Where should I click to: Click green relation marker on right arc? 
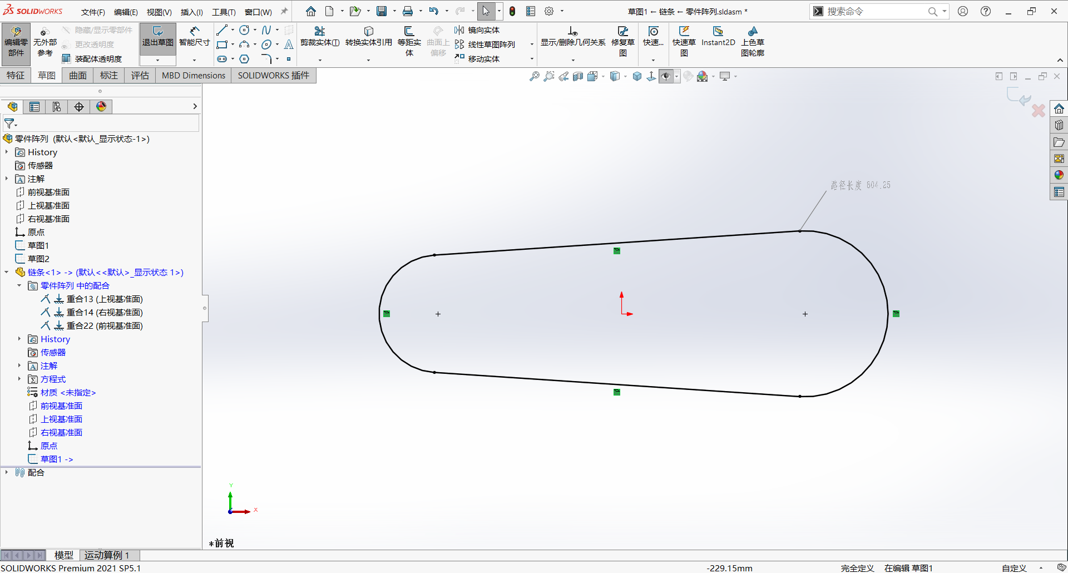point(896,314)
